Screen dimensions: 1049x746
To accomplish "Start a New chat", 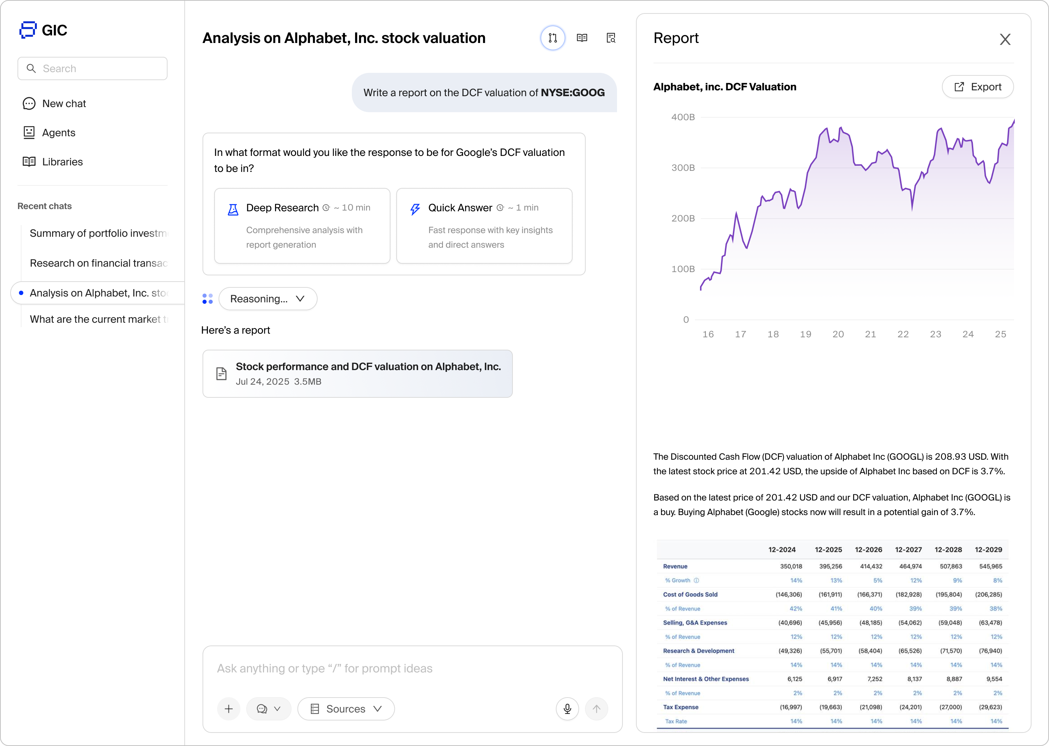I will click(x=54, y=103).
